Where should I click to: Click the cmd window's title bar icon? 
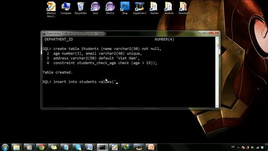pyautogui.click(x=44, y=34)
